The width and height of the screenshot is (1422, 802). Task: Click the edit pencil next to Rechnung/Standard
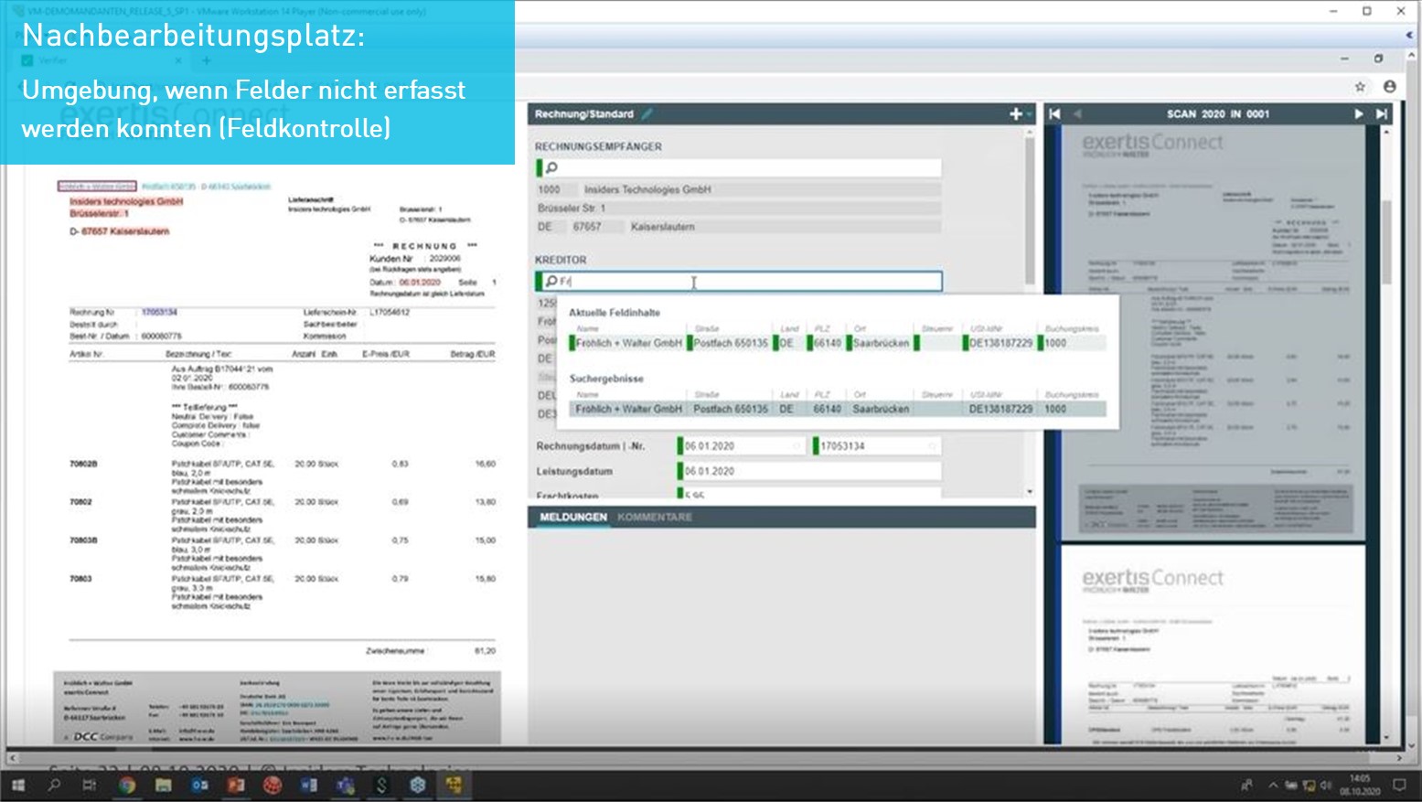(x=647, y=114)
